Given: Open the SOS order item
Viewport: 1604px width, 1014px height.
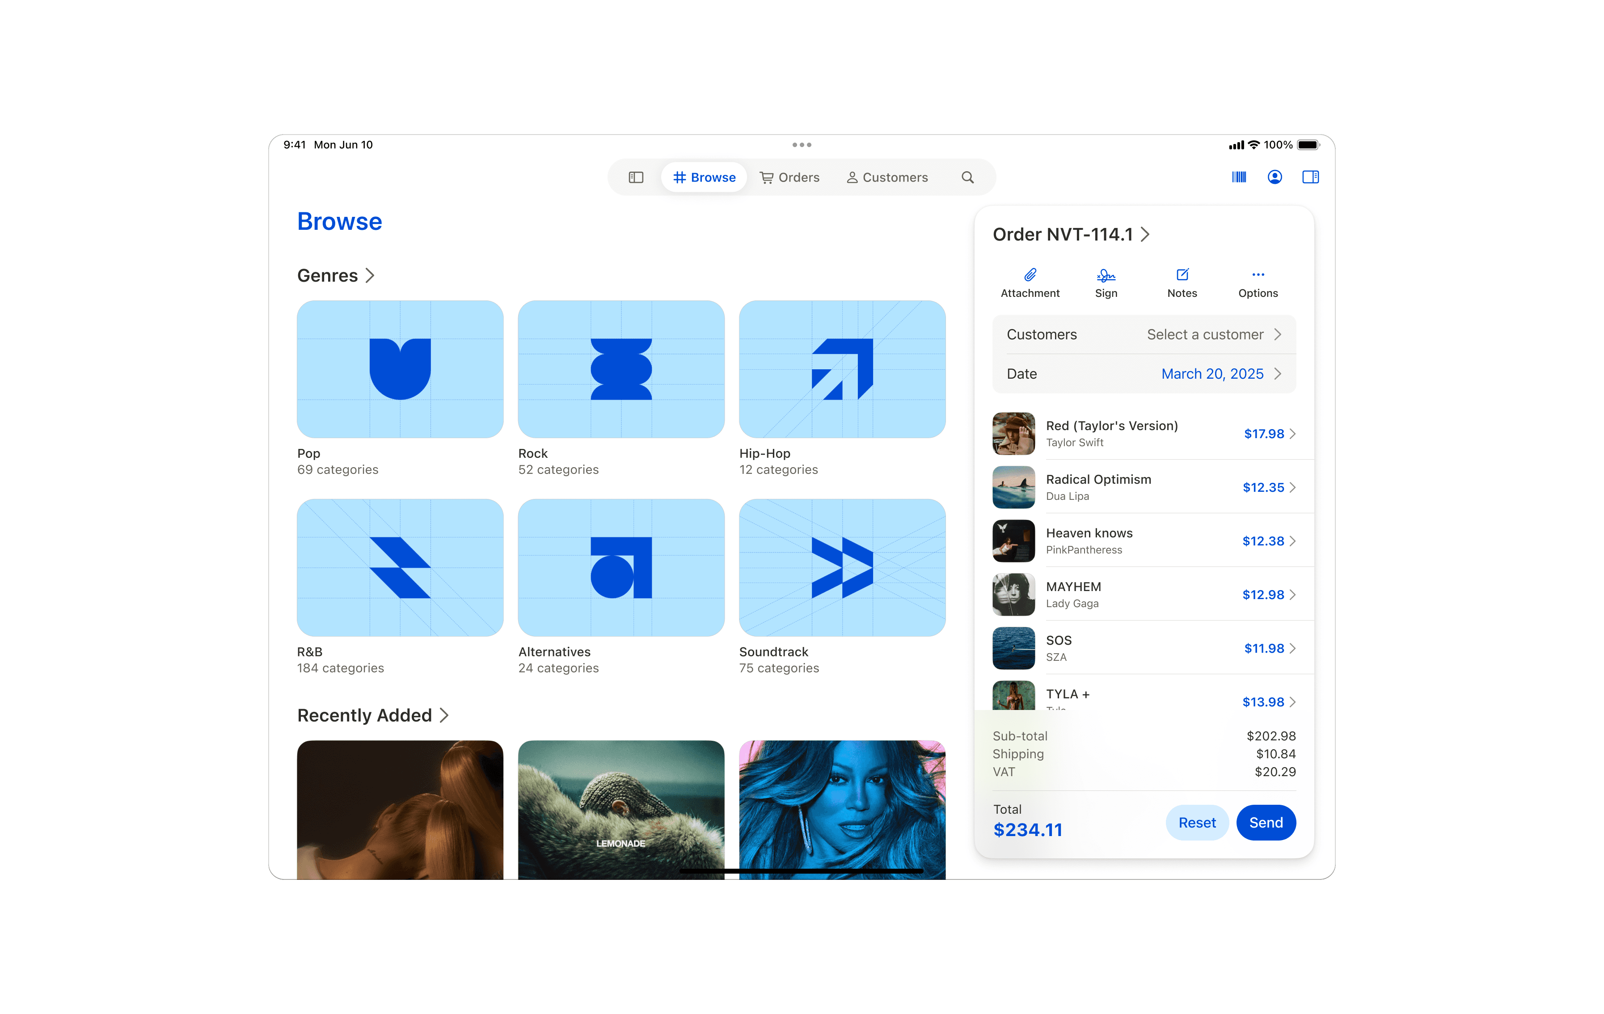Looking at the screenshot, I should (x=1144, y=648).
